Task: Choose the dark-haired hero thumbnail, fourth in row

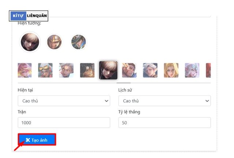Action: pos(87,70)
